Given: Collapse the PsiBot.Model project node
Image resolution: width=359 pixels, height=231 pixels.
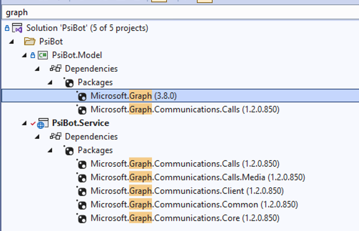Looking at the screenshot, I should [25, 55].
